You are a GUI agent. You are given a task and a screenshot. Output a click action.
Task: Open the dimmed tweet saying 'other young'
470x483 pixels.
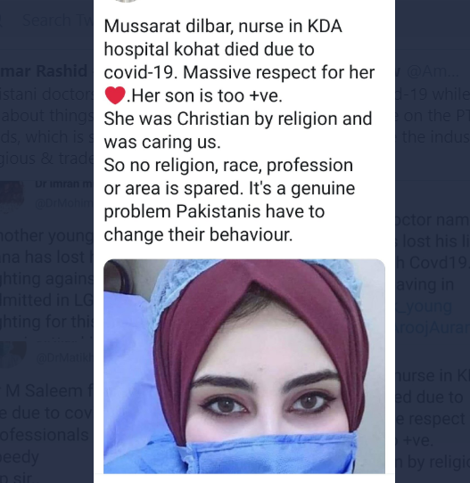pyautogui.click(x=47, y=279)
